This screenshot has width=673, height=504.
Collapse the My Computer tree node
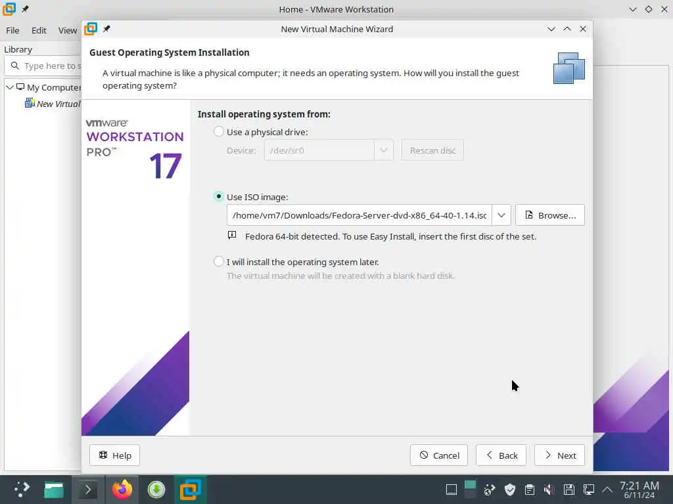[x=9, y=87]
